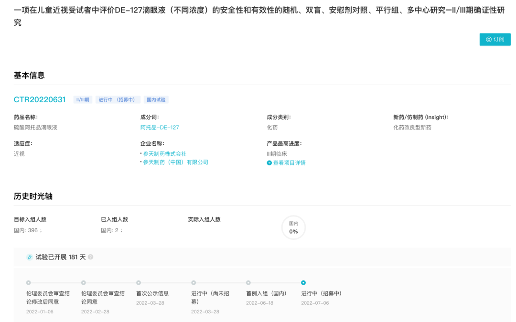
Task: Select the 首次公示信息 timeline dot
Action: pyautogui.click(x=139, y=283)
